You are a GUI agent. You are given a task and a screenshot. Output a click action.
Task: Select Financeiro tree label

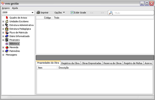14,40
